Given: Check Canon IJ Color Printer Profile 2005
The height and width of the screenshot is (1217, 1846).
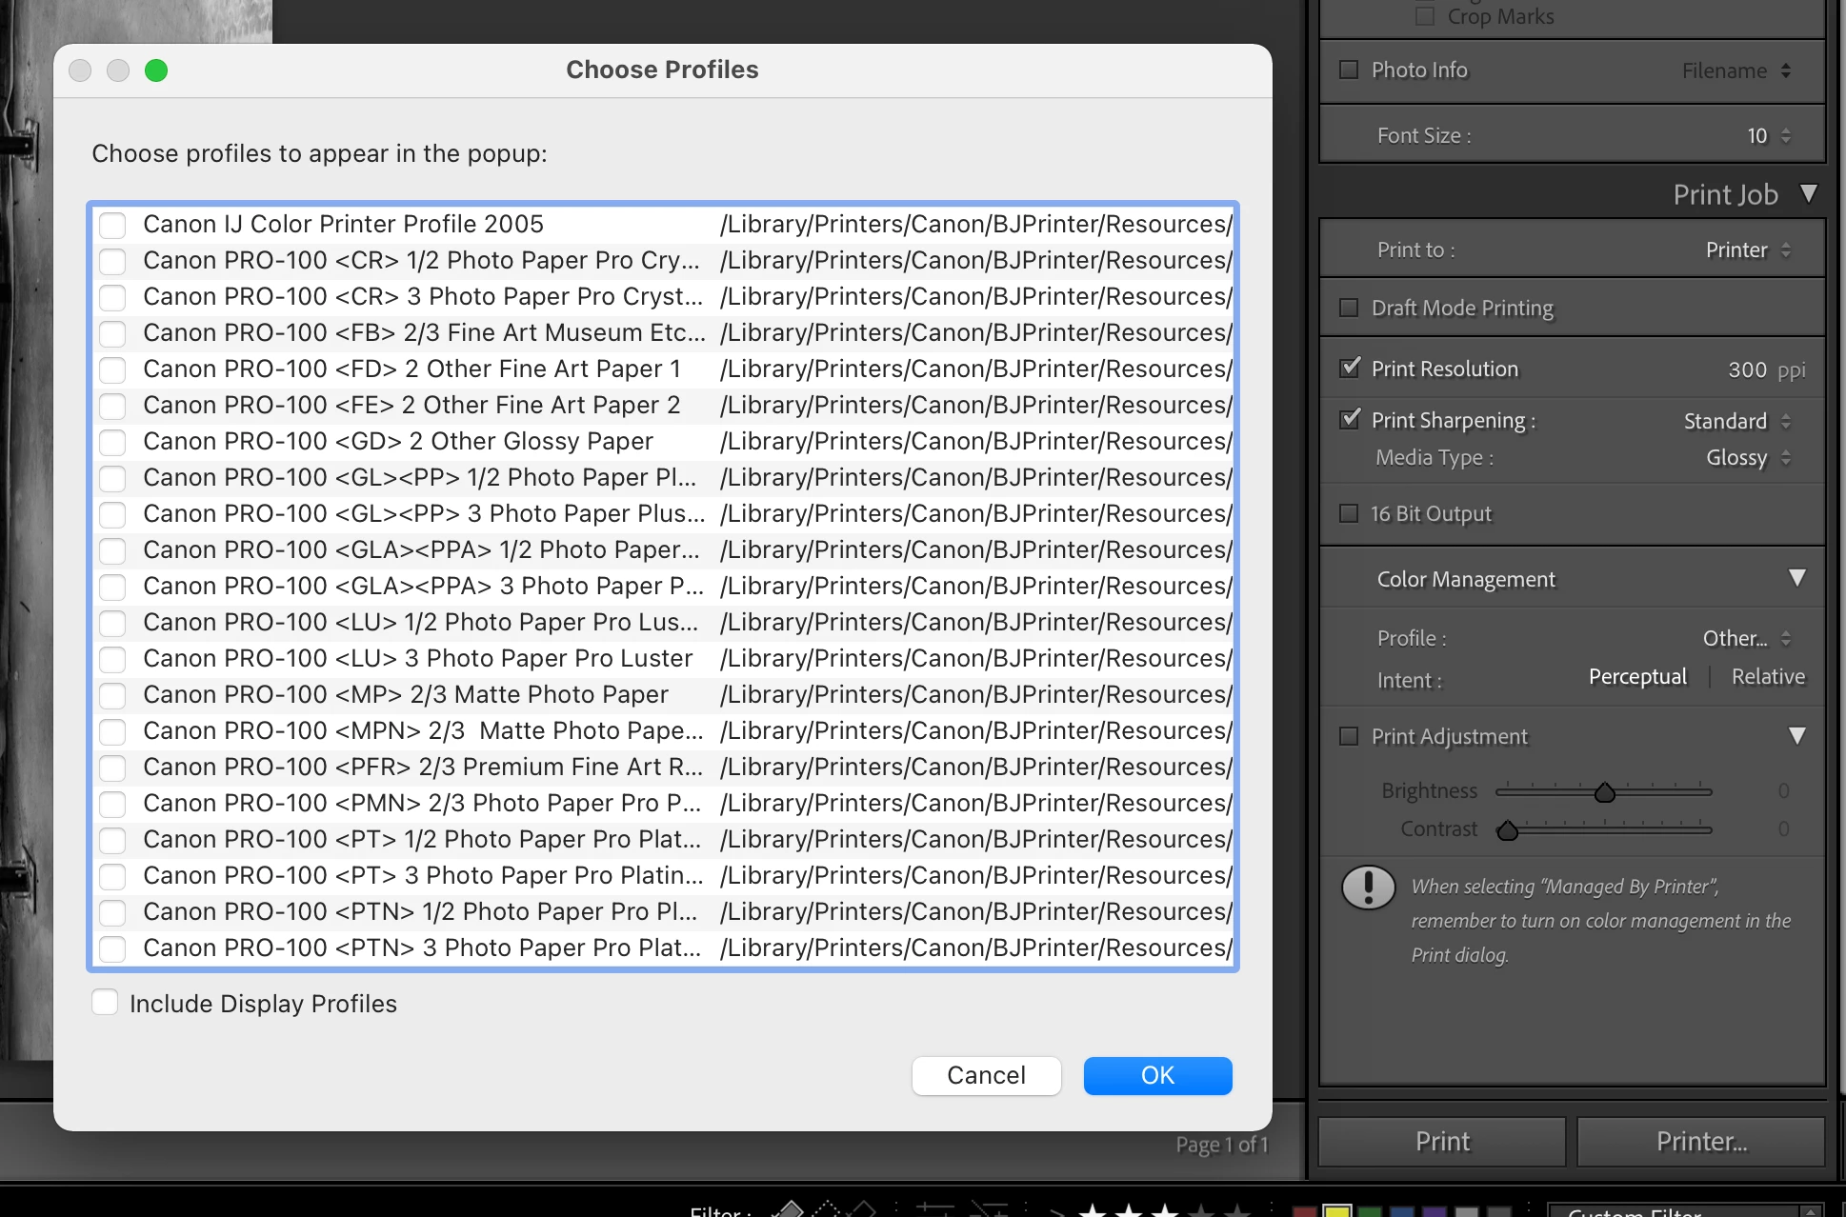Looking at the screenshot, I should (112, 225).
